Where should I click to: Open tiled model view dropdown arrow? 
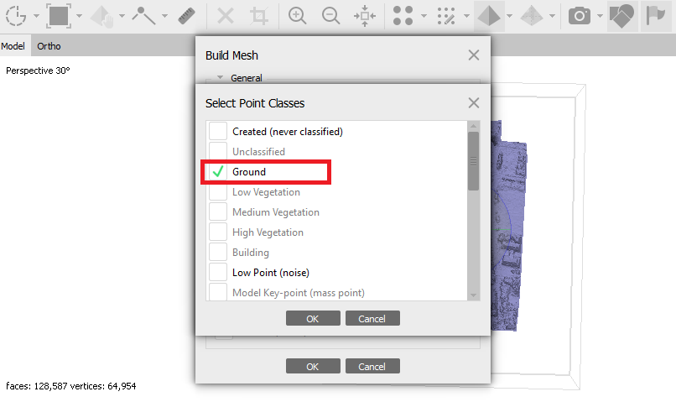coord(552,16)
